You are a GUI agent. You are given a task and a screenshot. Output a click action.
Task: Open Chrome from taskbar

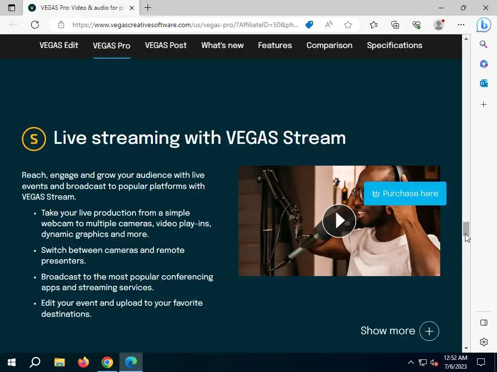107,362
